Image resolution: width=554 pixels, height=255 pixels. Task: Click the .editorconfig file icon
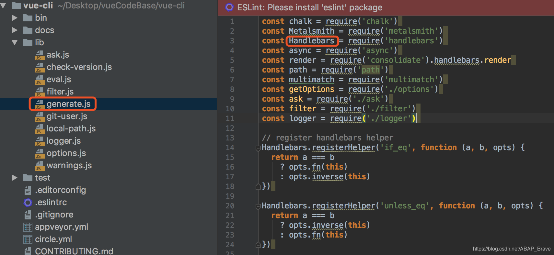[28, 190]
